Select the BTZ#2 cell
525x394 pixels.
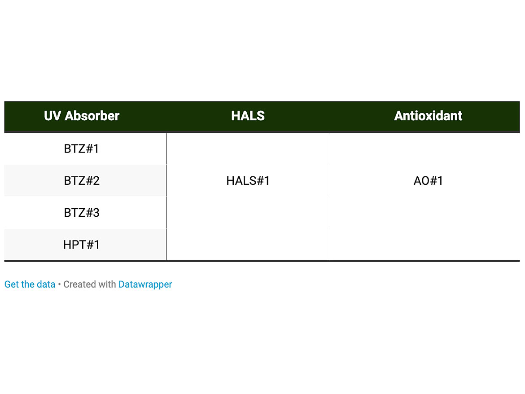(82, 181)
